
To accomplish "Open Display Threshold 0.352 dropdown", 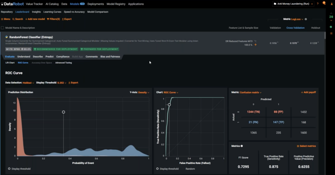I will (62, 83).
